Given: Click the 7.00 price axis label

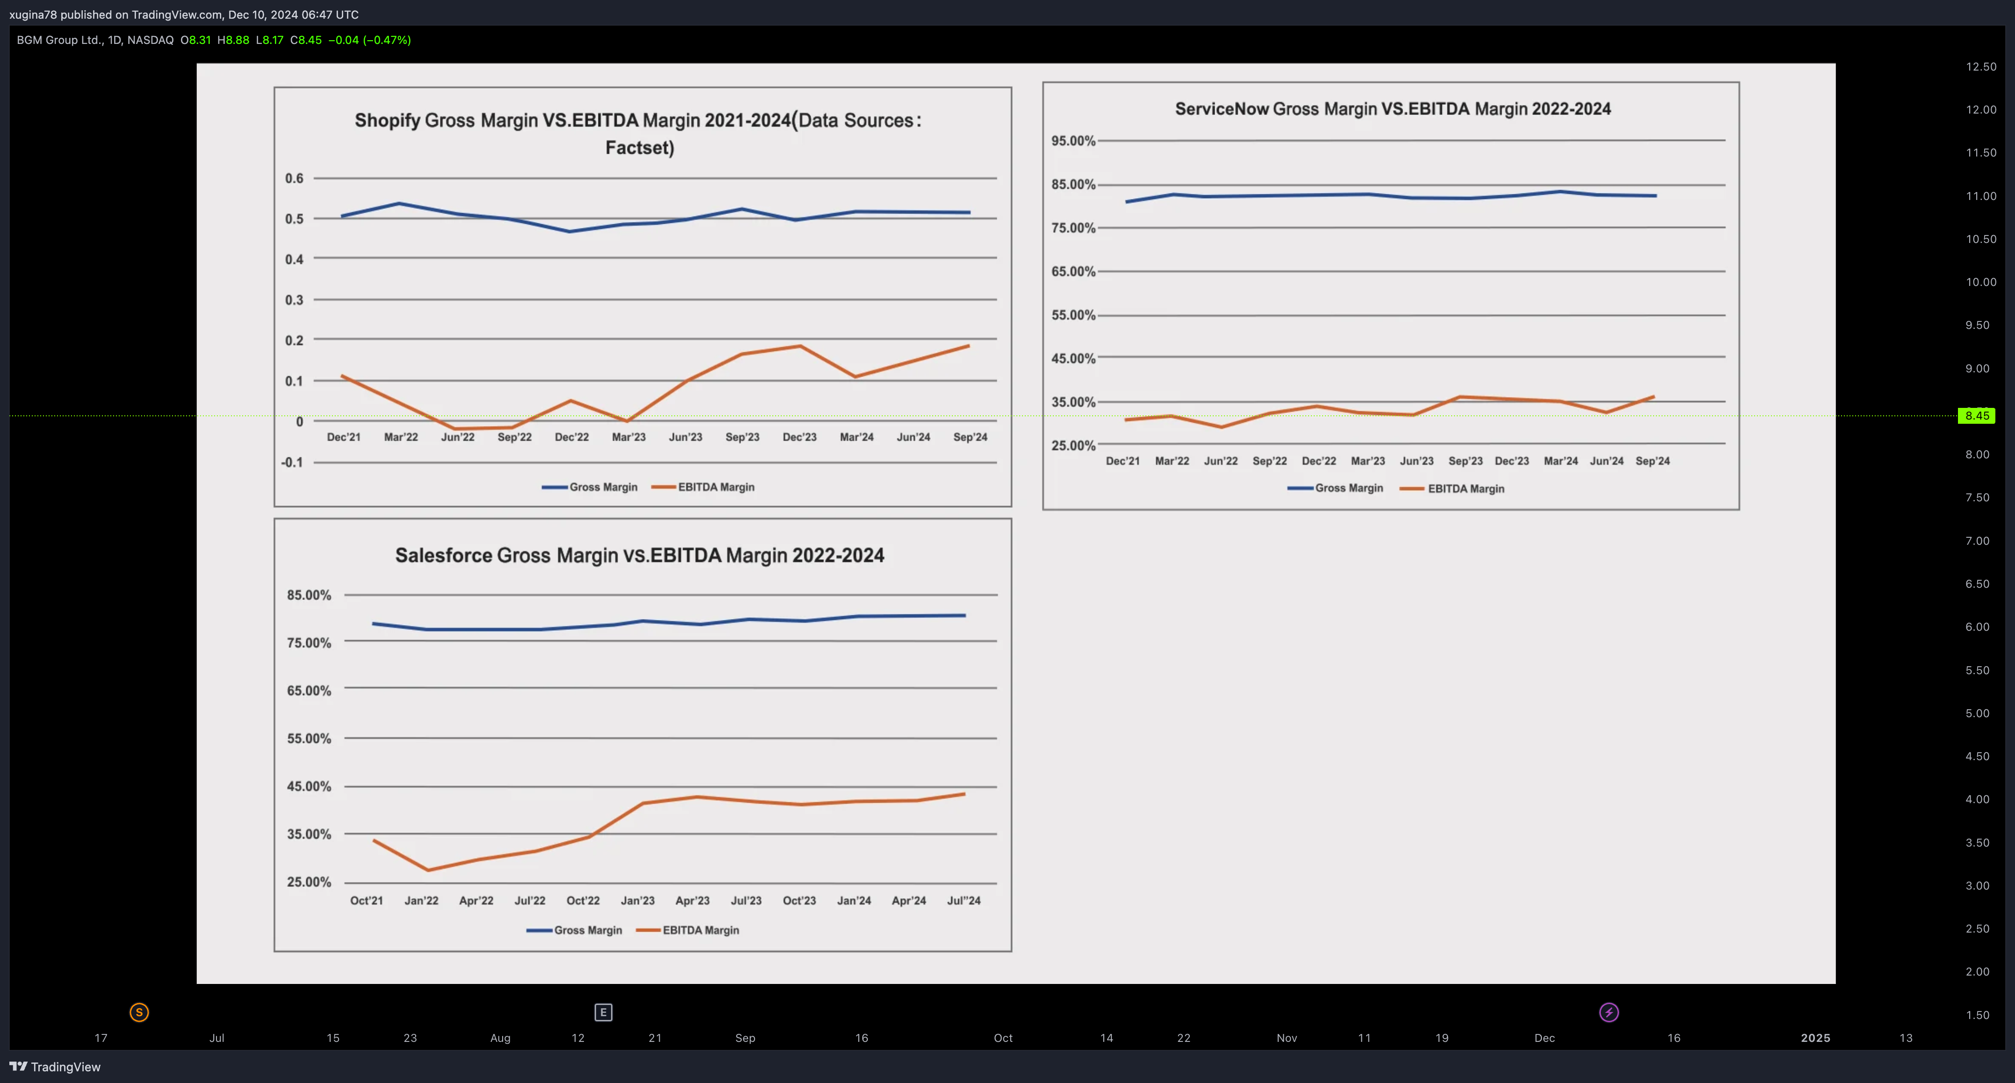Looking at the screenshot, I should tap(1978, 541).
